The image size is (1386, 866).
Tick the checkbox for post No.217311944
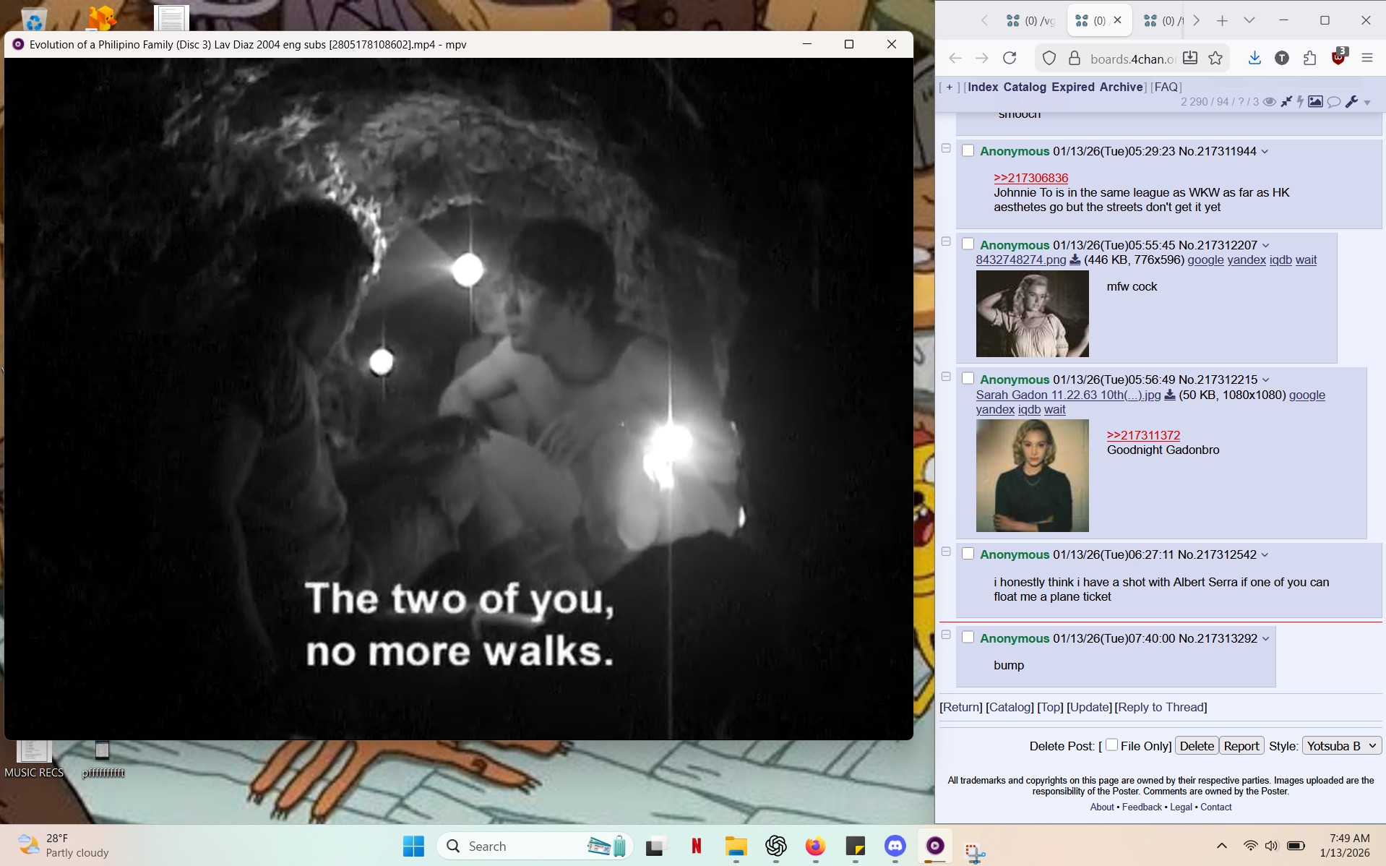pos(968,150)
